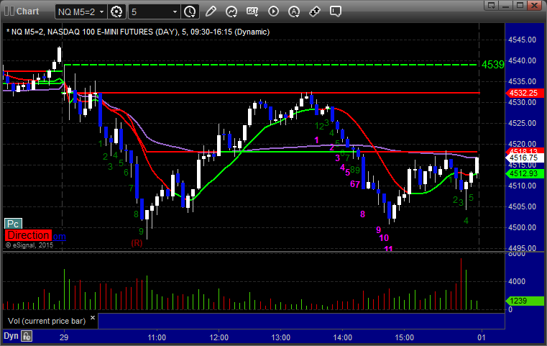
Task: Open the Chart window icon menu
Action: (x=9, y=12)
